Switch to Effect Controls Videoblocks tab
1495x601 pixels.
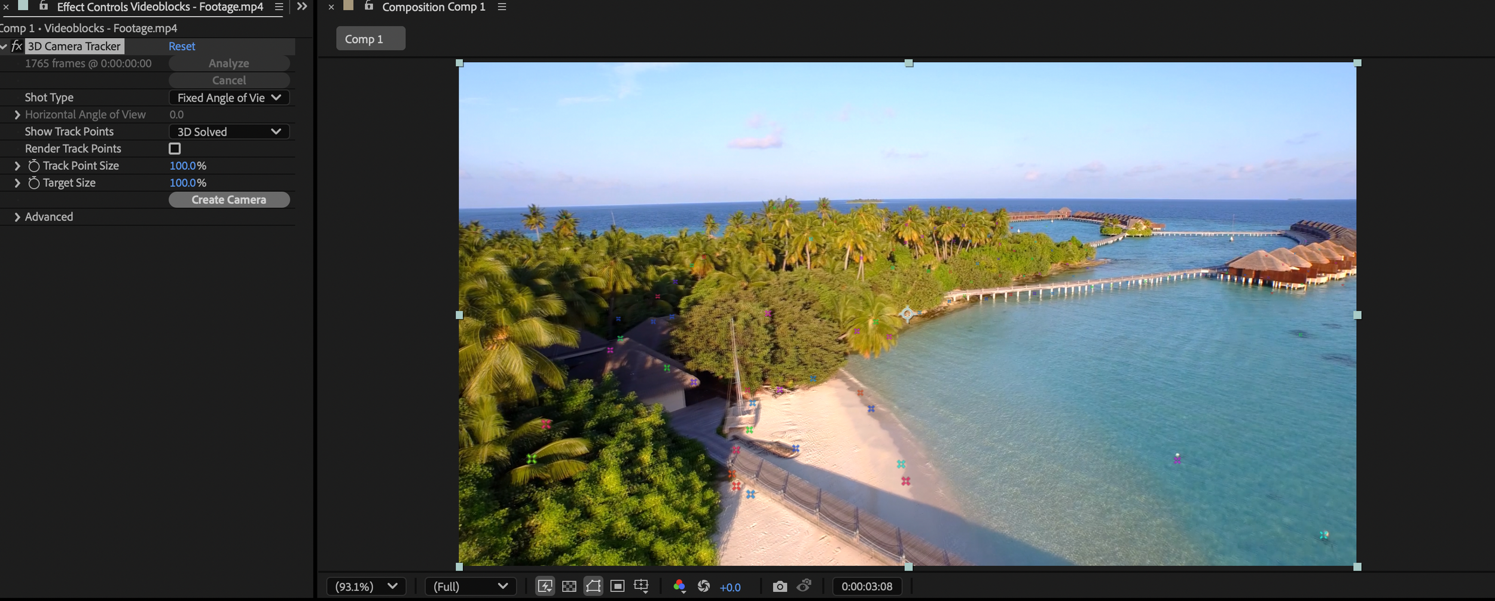pyautogui.click(x=160, y=7)
